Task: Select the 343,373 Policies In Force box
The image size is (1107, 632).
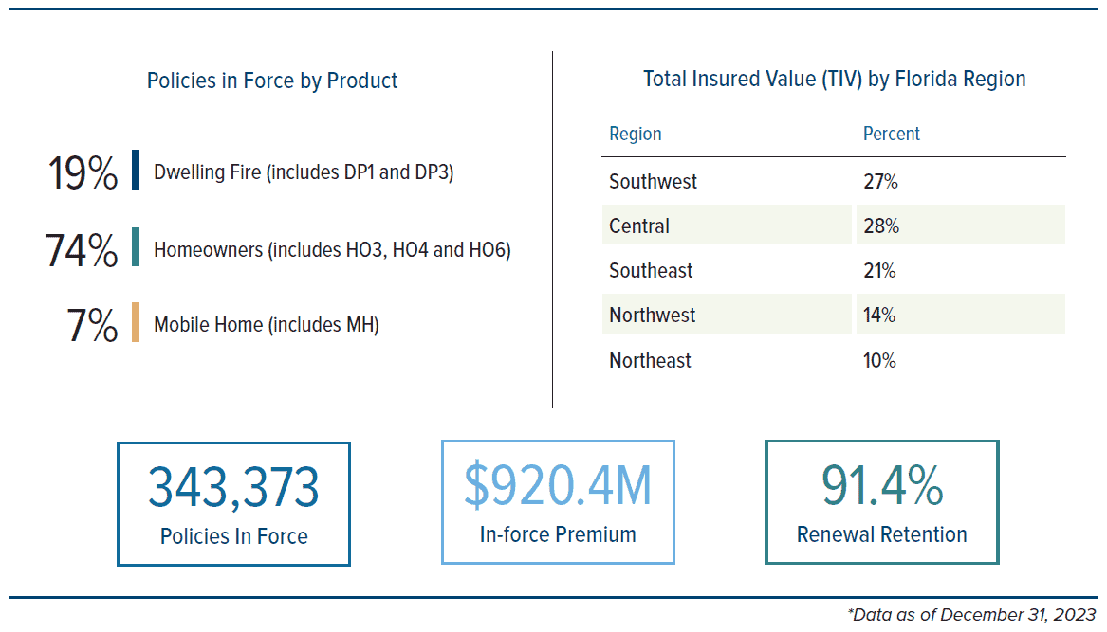Action: [x=233, y=504]
